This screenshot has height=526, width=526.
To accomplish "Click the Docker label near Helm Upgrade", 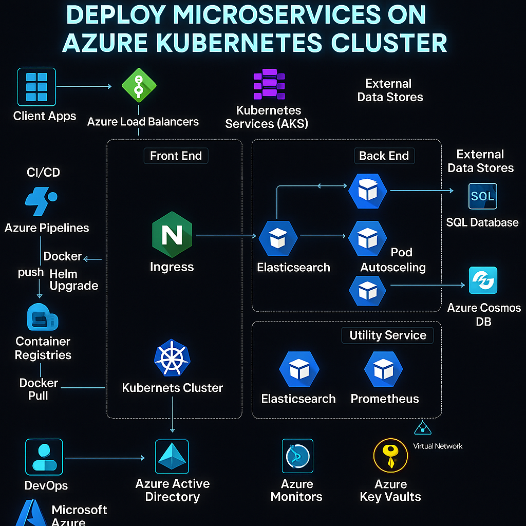I will coord(63,256).
